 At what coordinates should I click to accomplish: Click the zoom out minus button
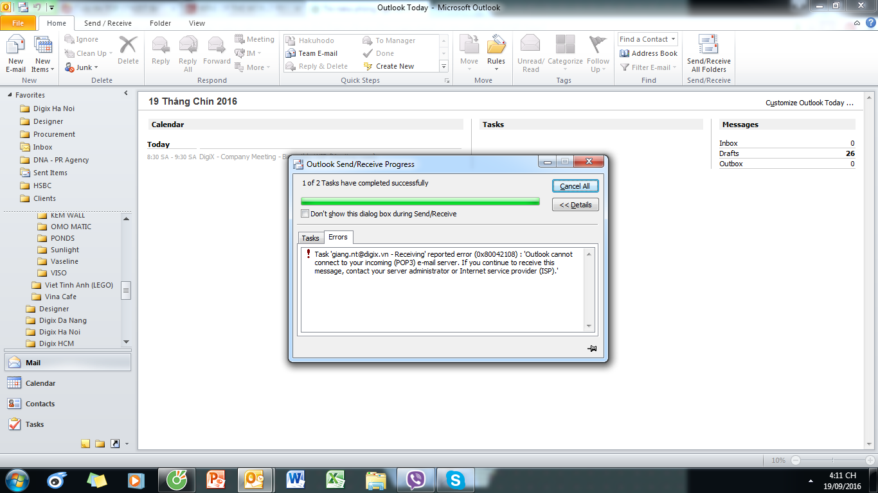[796, 460]
